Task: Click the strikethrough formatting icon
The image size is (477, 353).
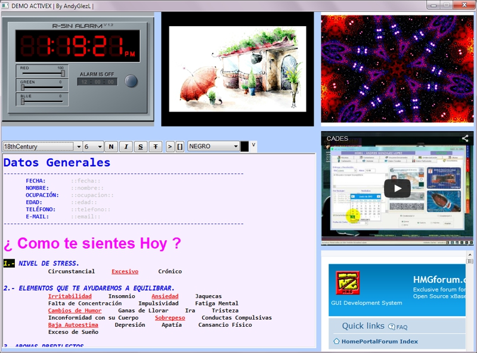Action: tap(156, 144)
